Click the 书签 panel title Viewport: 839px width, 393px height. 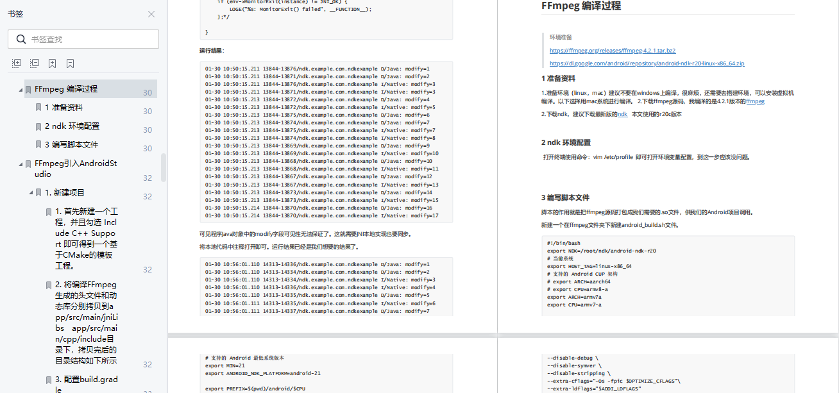[x=15, y=14]
